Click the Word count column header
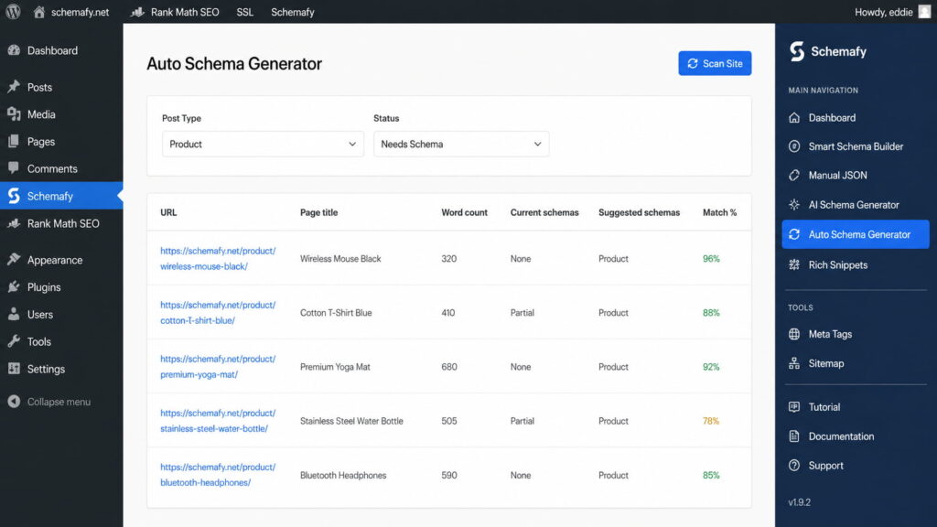 [x=464, y=212]
